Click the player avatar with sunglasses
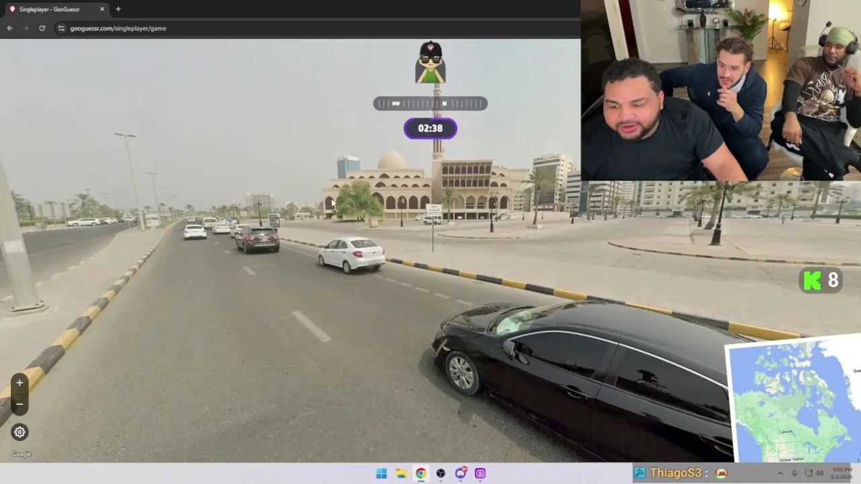Image resolution: width=861 pixels, height=484 pixels. click(430, 63)
